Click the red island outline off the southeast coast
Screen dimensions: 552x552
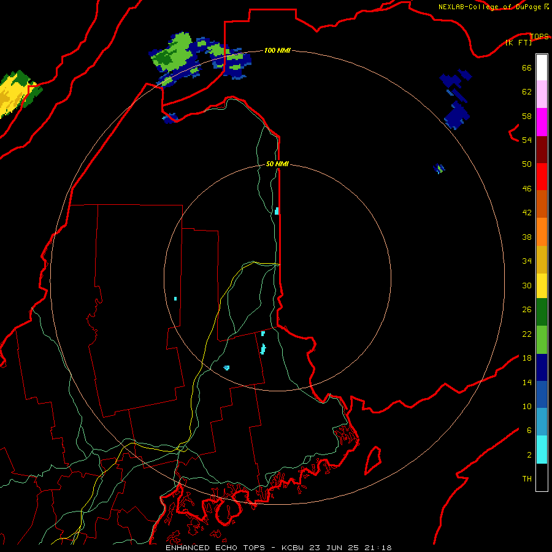coord(373,461)
